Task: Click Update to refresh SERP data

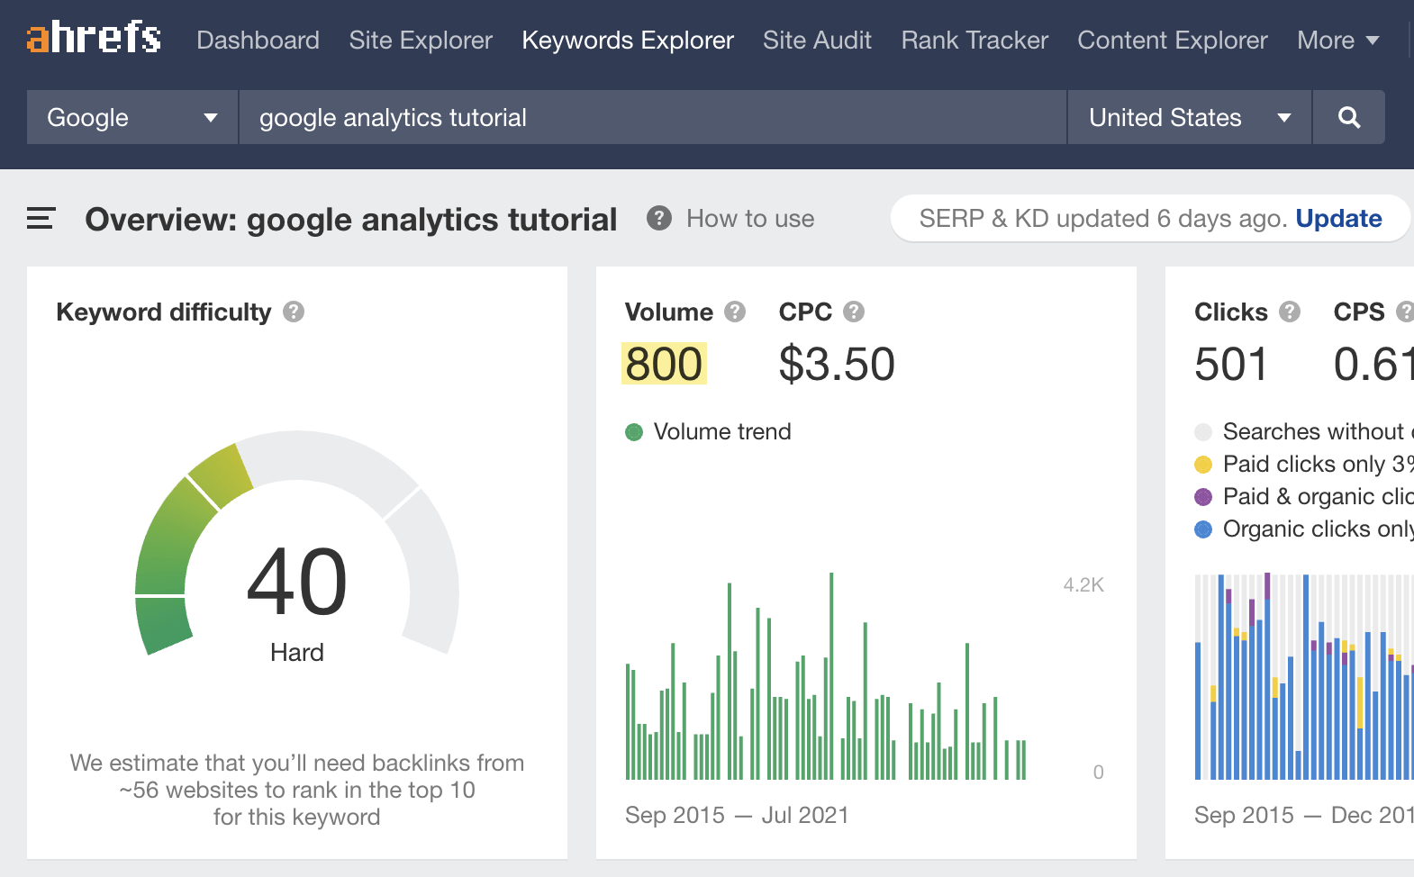Action: tap(1338, 219)
